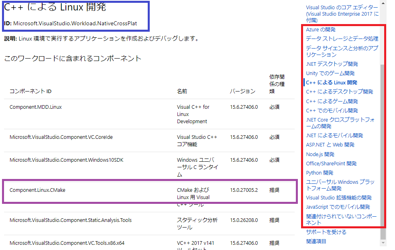Open 関連項目 link in sidebar
This screenshot has width=395, height=250.
click(x=316, y=242)
